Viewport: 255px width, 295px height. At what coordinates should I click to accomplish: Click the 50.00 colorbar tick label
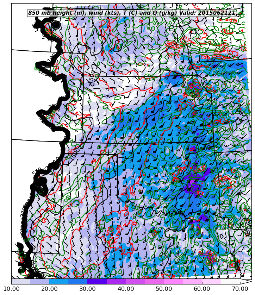click(x=164, y=289)
